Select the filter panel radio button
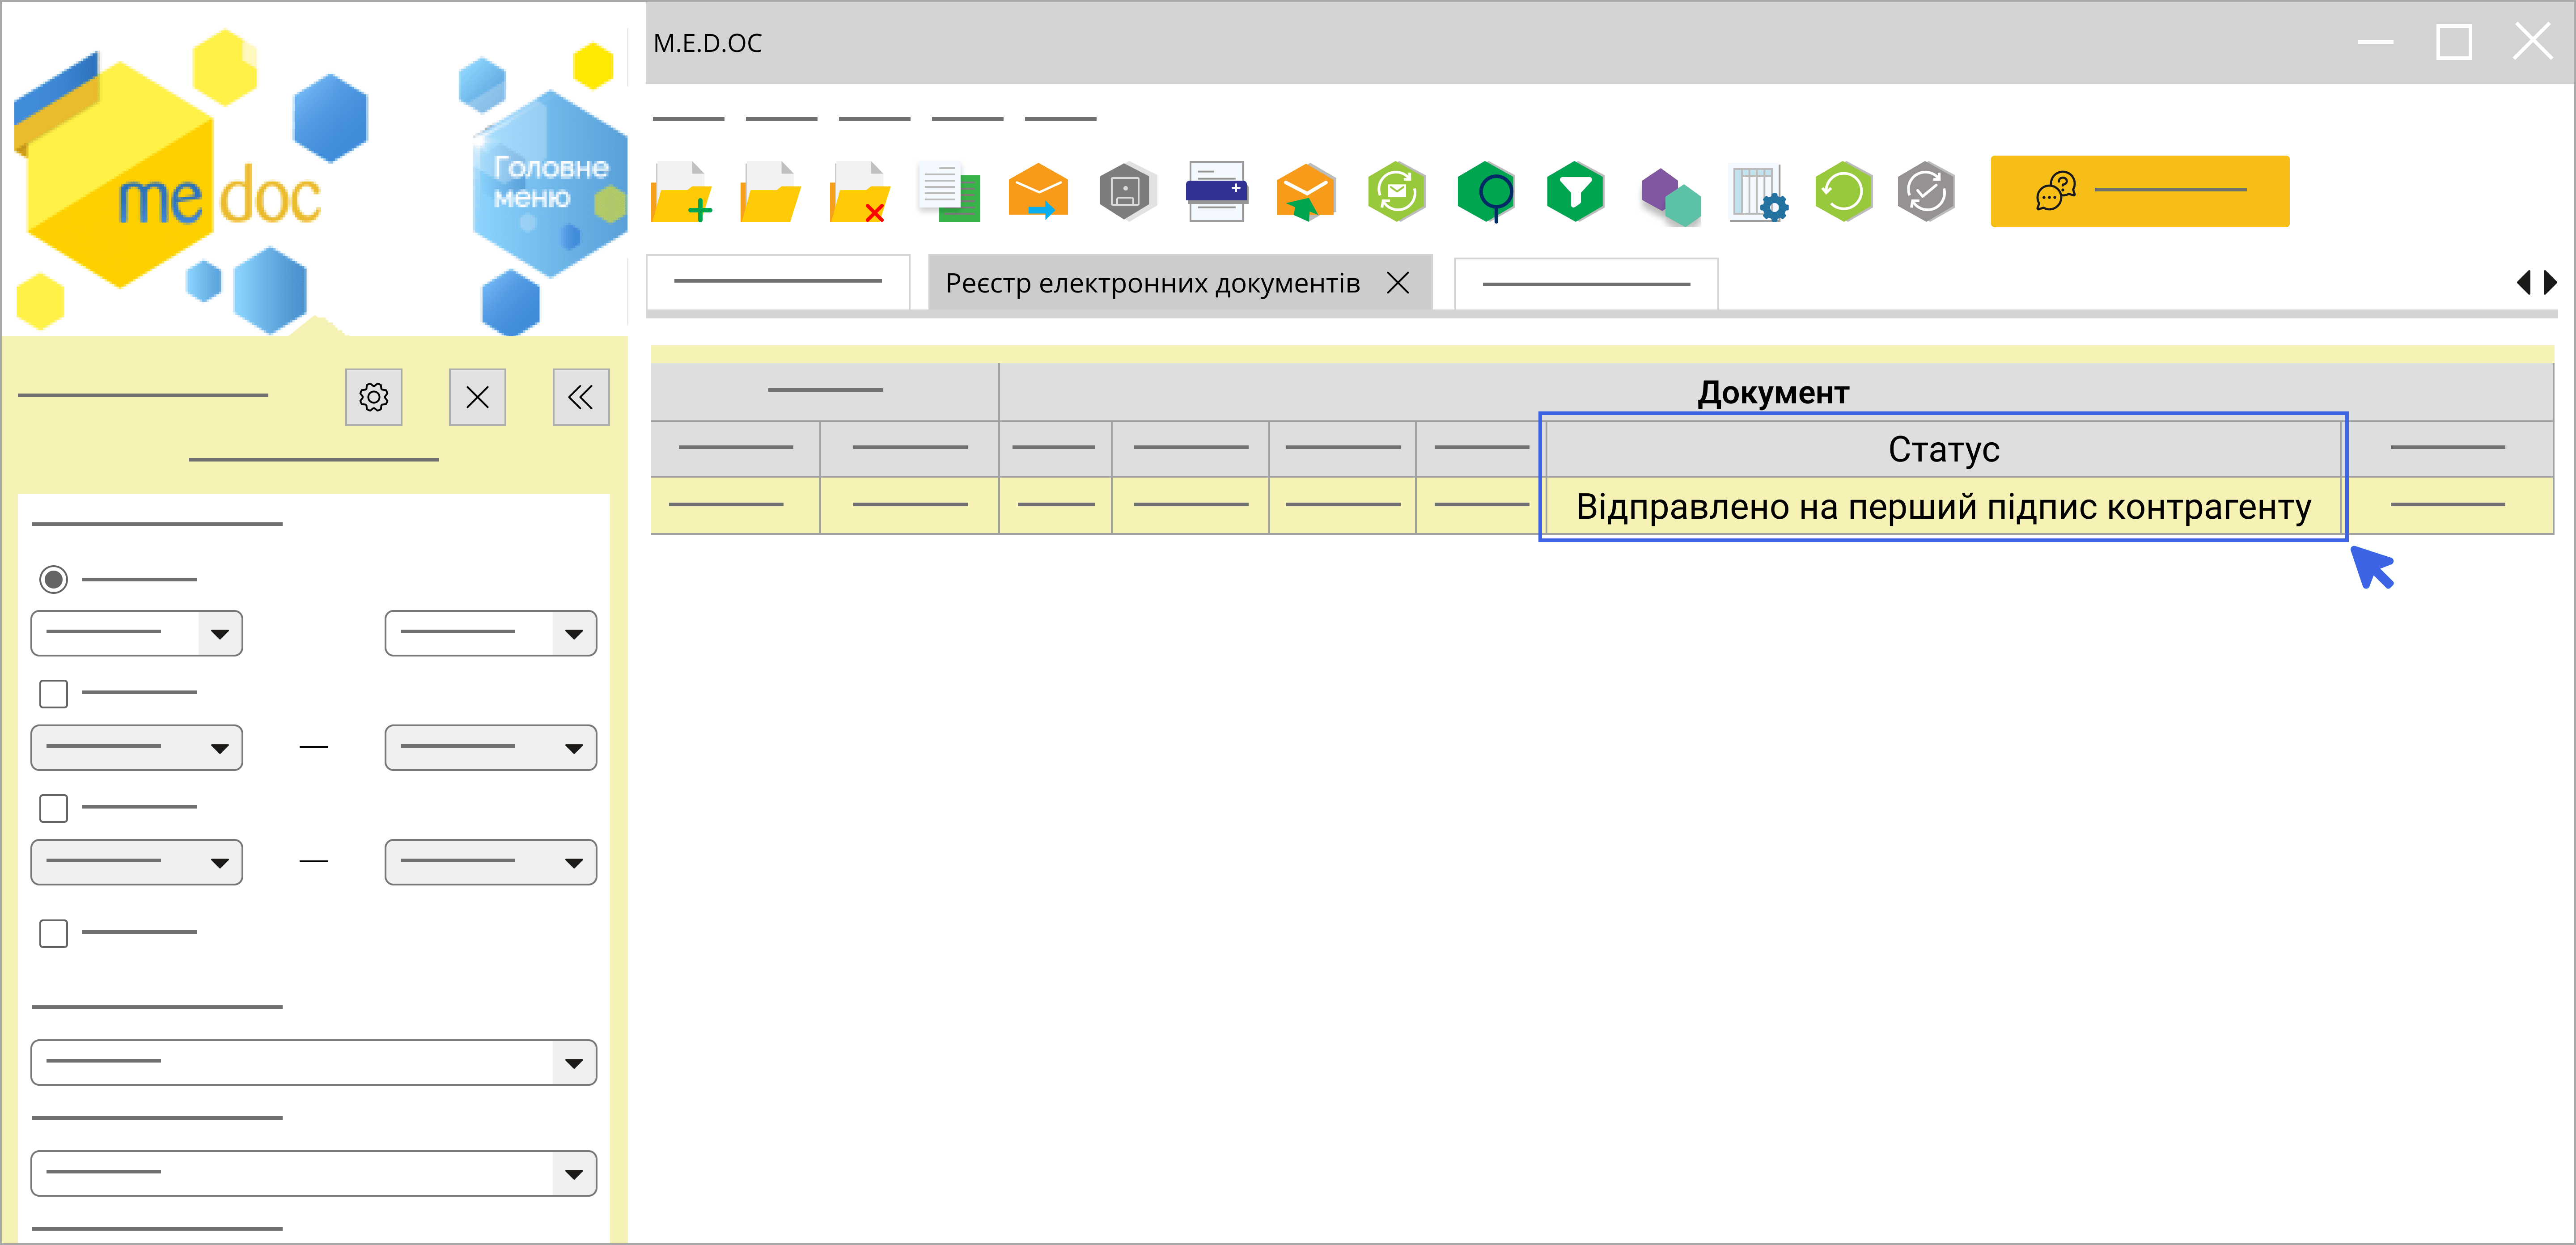 point(54,579)
